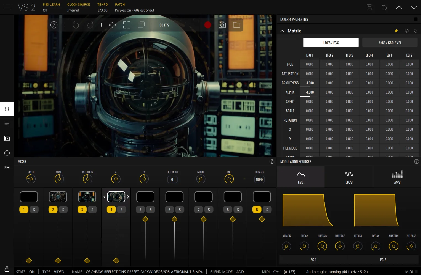Image resolution: width=421 pixels, height=275 pixels.
Task: Solo layer 2 in the mixer
Action: tap(63, 209)
